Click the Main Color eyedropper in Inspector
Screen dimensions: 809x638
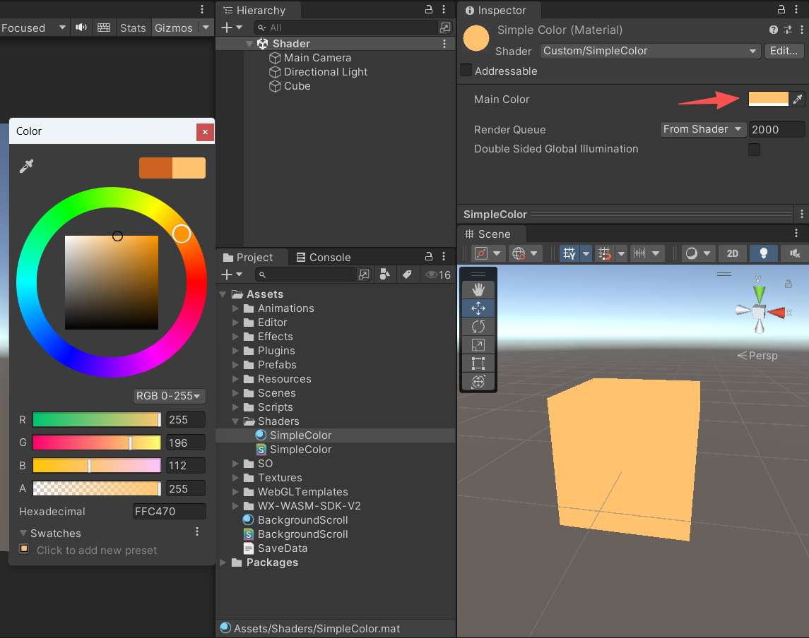pyautogui.click(x=798, y=99)
